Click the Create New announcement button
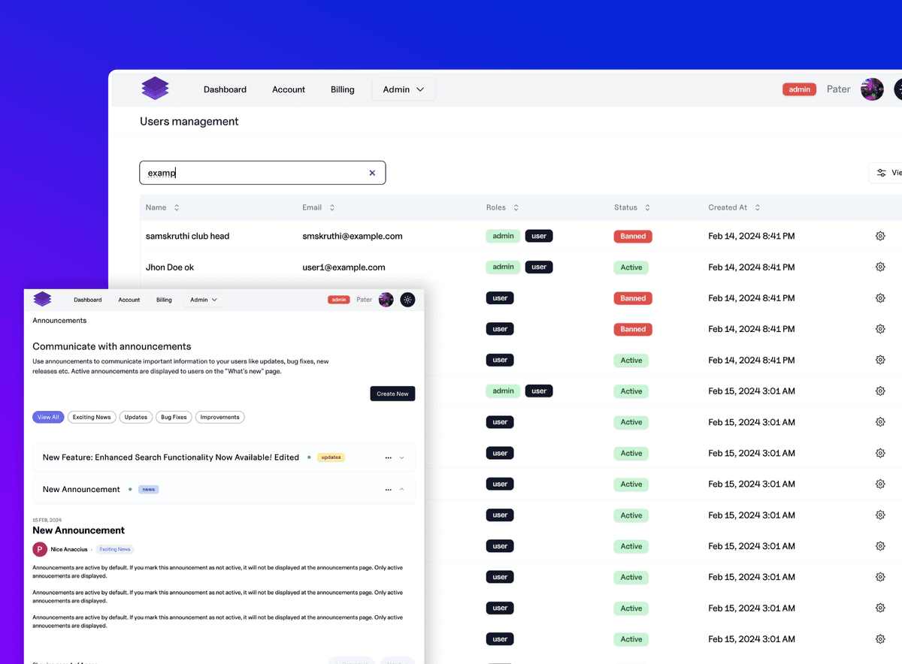Screen dimensions: 902x664 pyautogui.click(x=392, y=394)
